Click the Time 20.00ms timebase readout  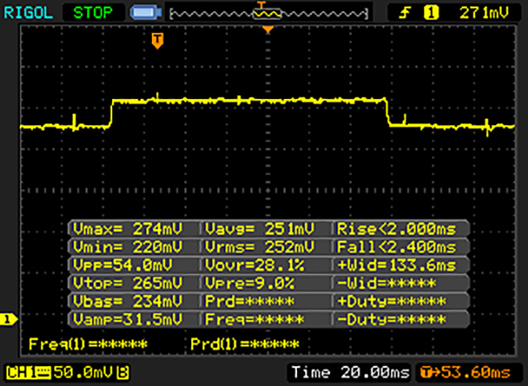pos(351,373)
